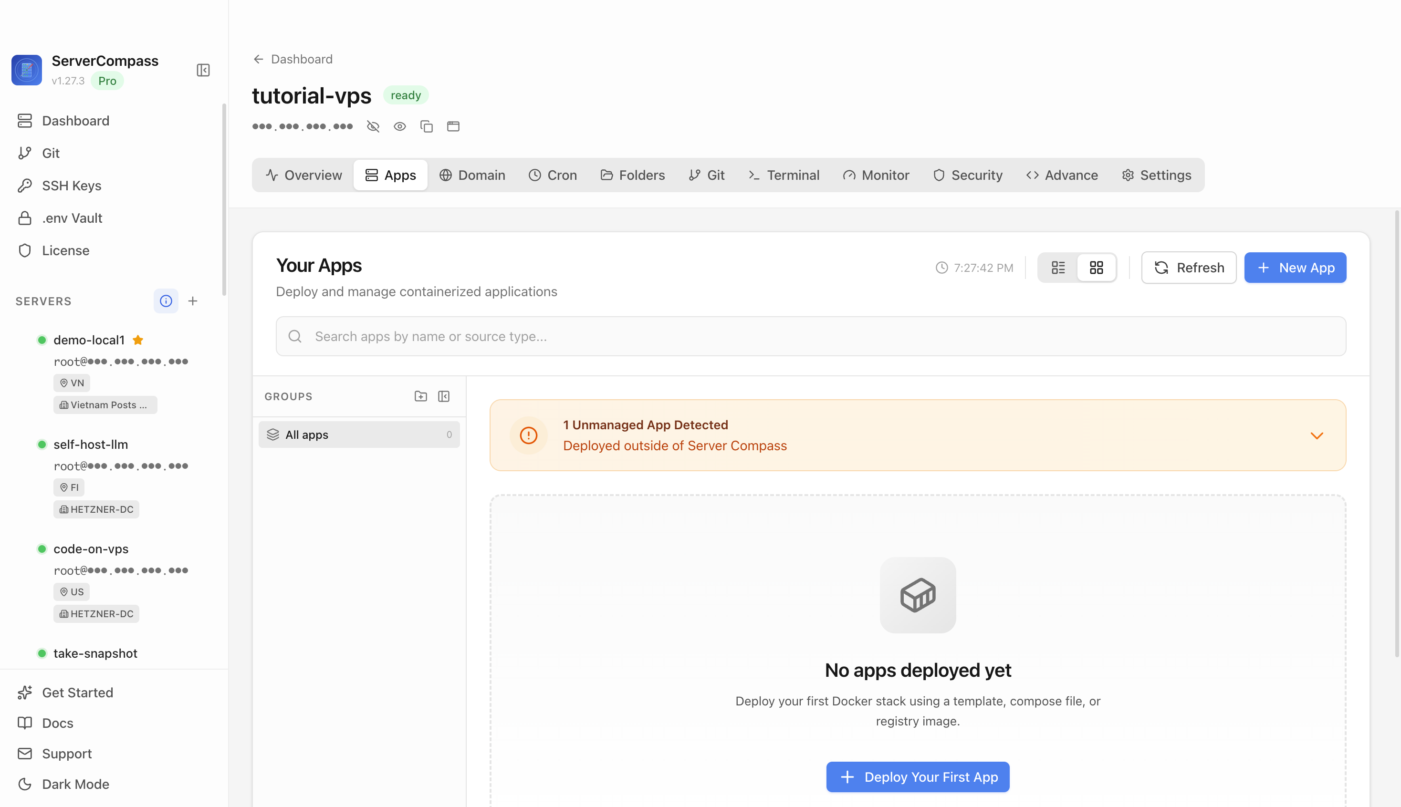Click the main content scrollbar
Image resolution: width=1401 pixels, height=807 pixels.
tap(1397, 434)
